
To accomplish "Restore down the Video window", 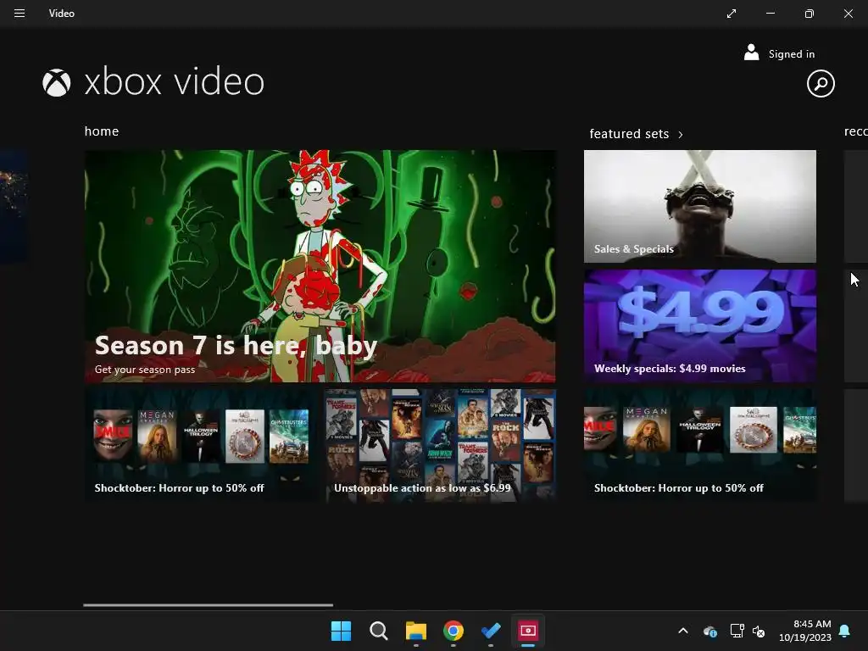I will (x=810, y=14).
